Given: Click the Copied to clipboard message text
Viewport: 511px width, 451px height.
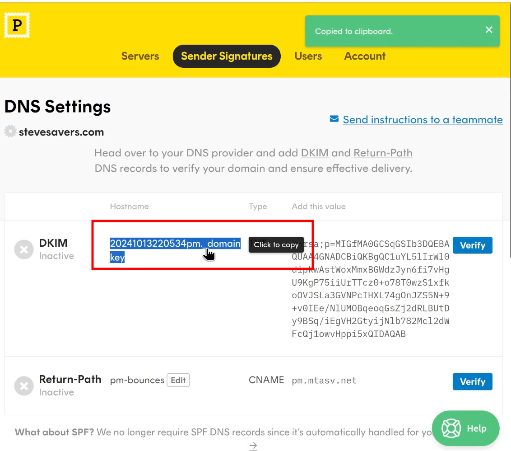Looking at the screenshot, I should (353, 31).
